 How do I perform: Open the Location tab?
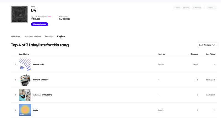pos(49,36)
